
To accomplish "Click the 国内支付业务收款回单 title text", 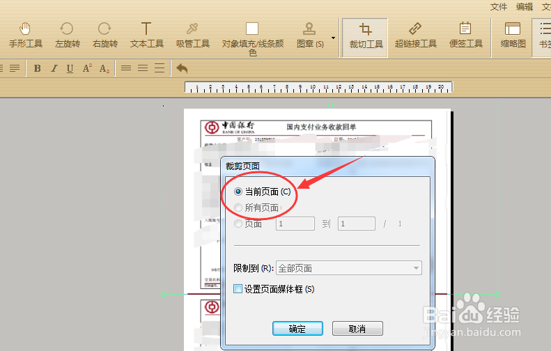I will 321,127.
